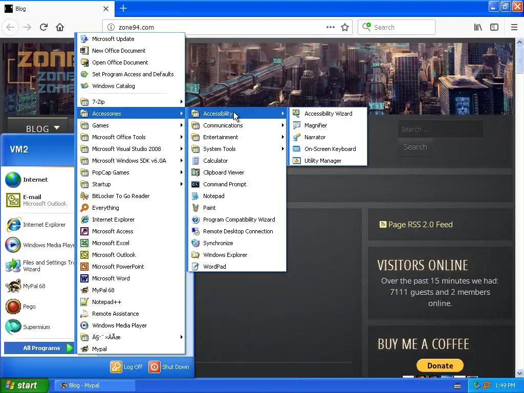Expand System Tools submenu

click(x=237, y=149)
